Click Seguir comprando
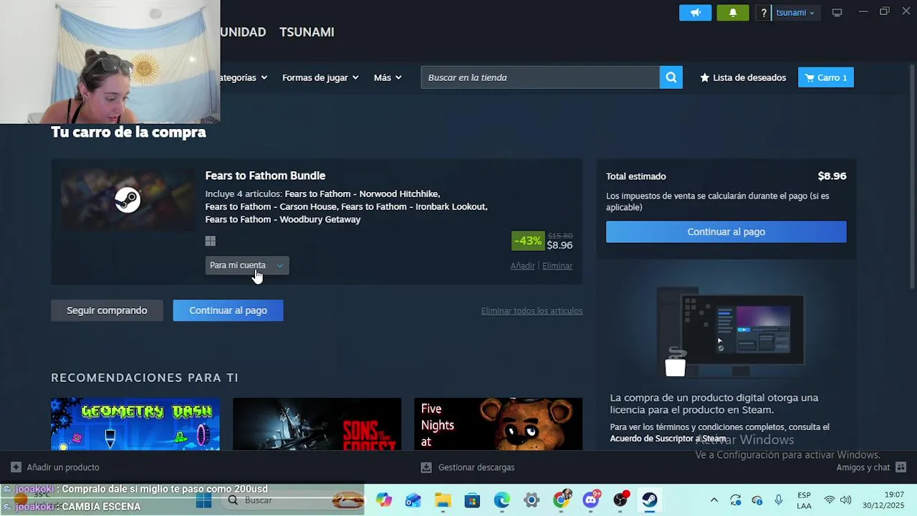The width and height of the screenshot is (917, 516). tap(107, 310)
